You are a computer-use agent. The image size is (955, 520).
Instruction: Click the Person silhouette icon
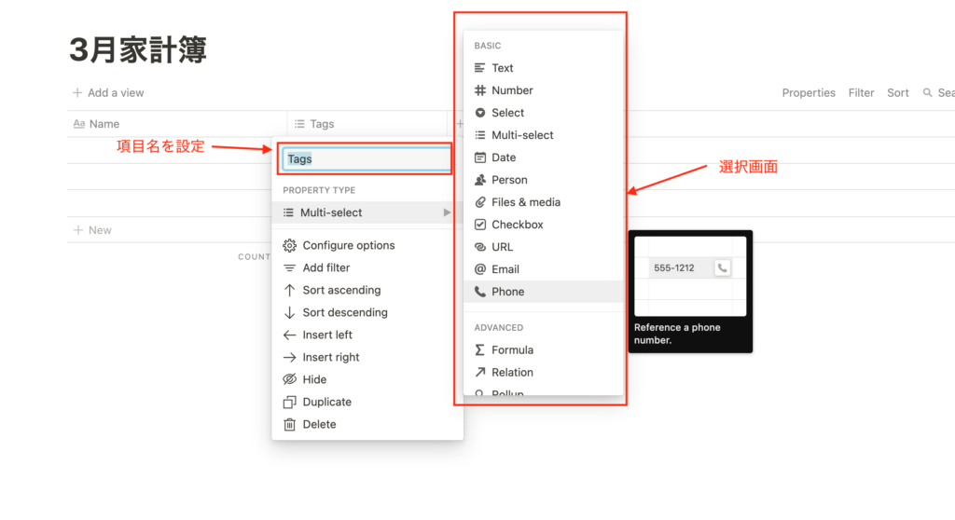pos(480,180)
